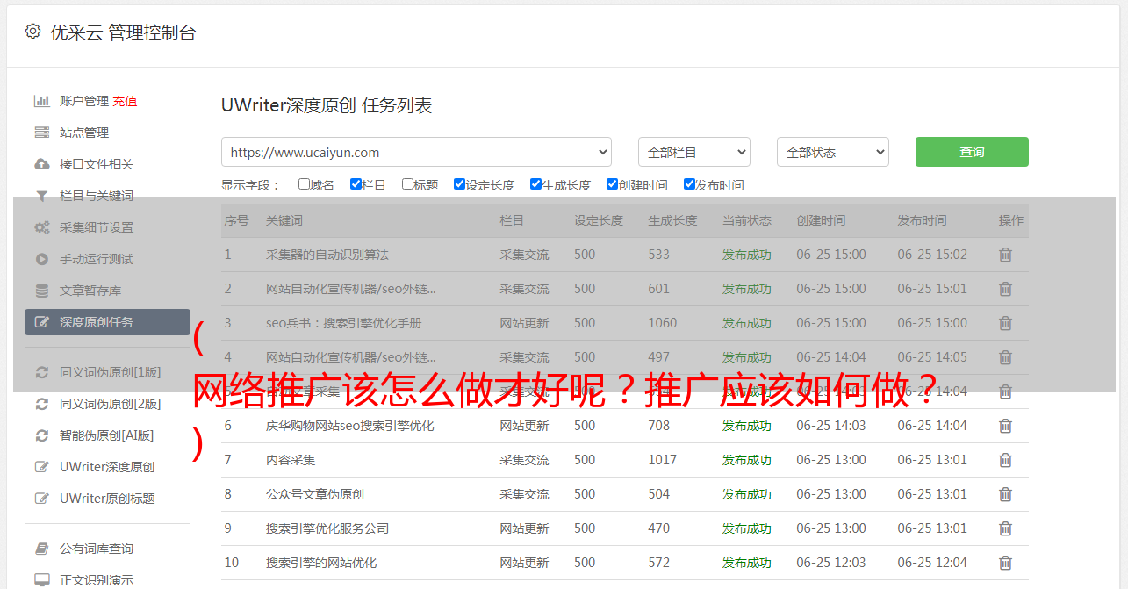
Task: Click the keyword 公众号文章伪原创
Action: [x=315, y=494]
